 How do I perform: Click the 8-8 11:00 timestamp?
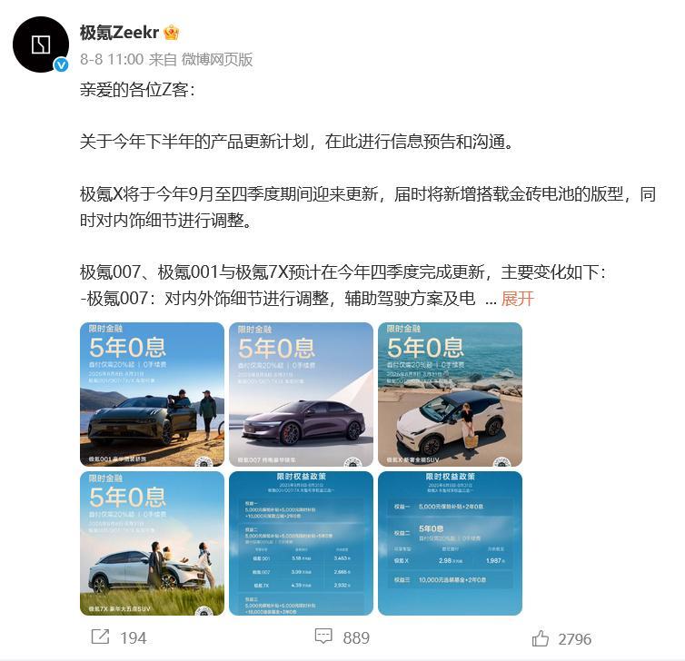click(112, 59)
